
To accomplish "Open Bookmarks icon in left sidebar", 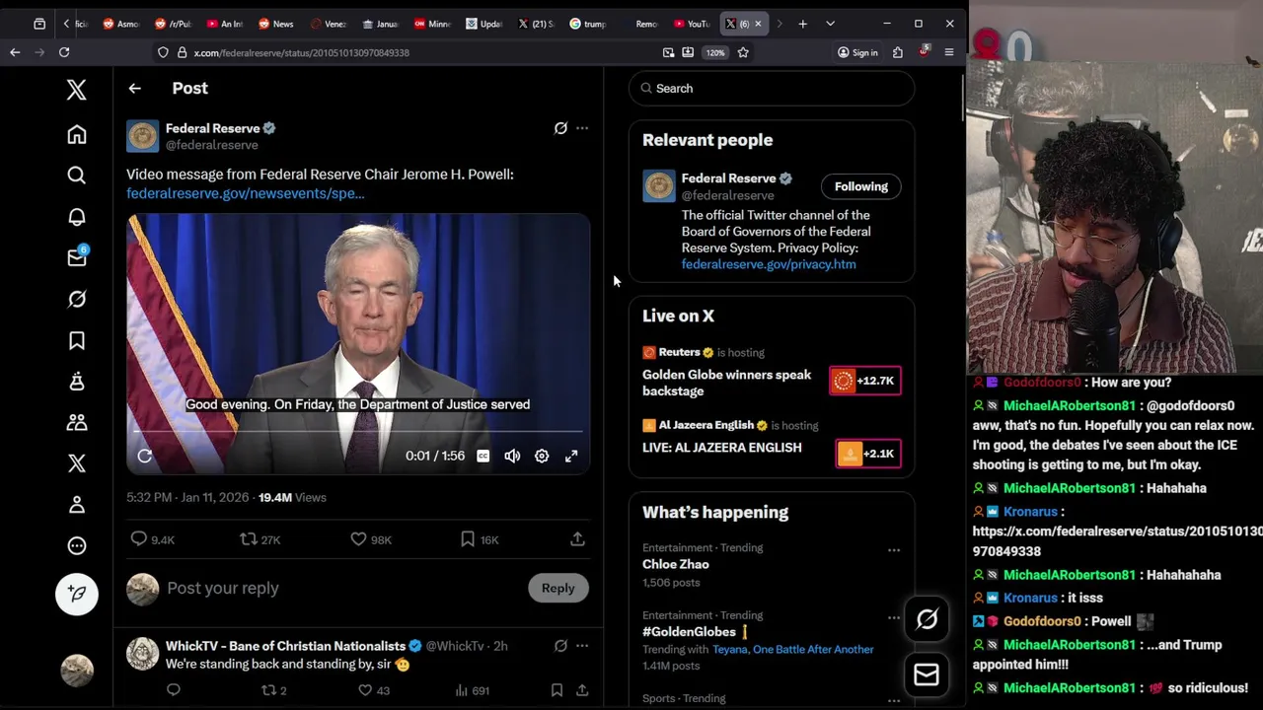I will point(77,340).
